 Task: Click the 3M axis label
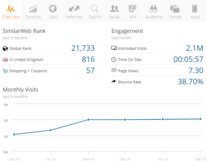[5, 105]
